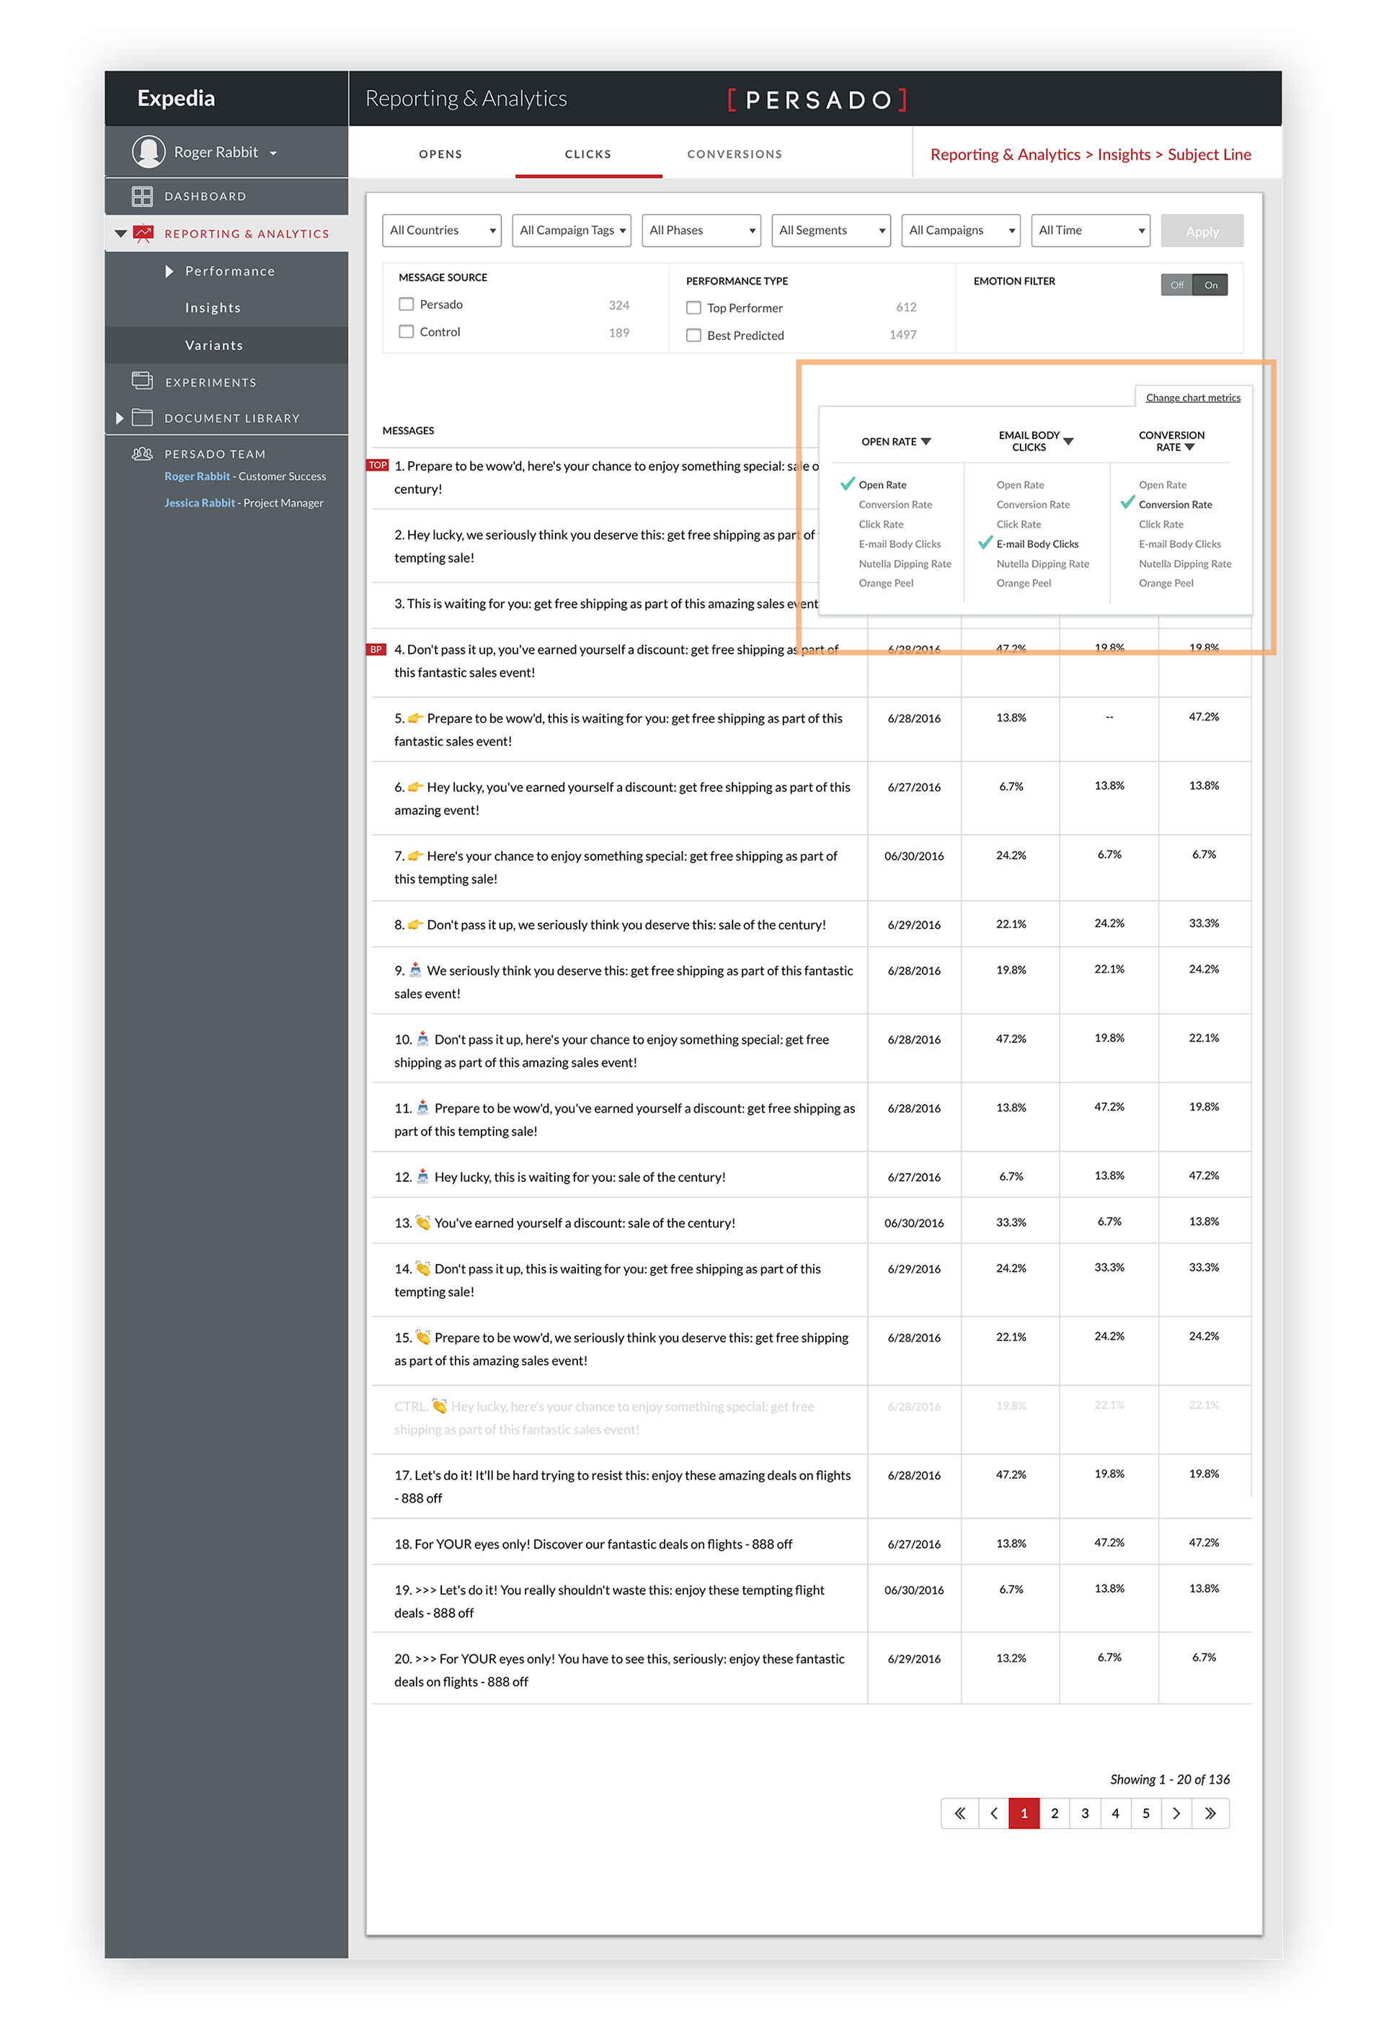The height and width of the screenshot is (2030, 1384).
Task: Click the Roger Rabbit user avatar icon
Action: pos(148,152)
